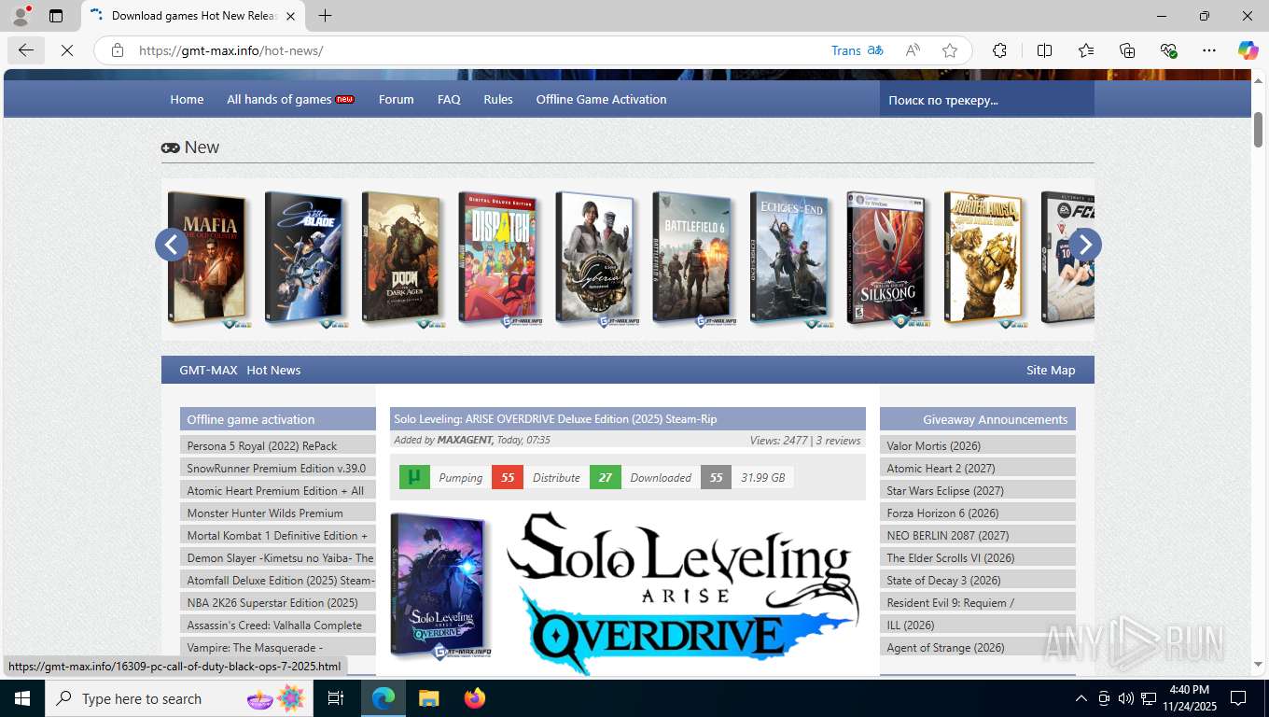
Task: Open the Battlefield 6 cover
Action: point(694,259)
